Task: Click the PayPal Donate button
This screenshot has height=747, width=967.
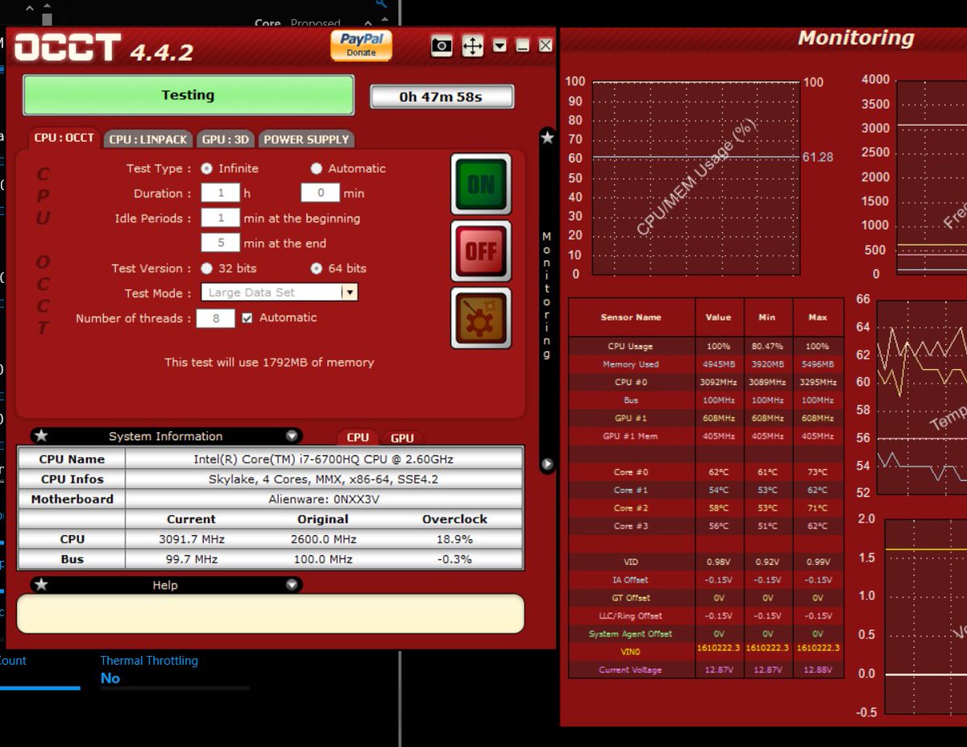Action: (361, 45)
